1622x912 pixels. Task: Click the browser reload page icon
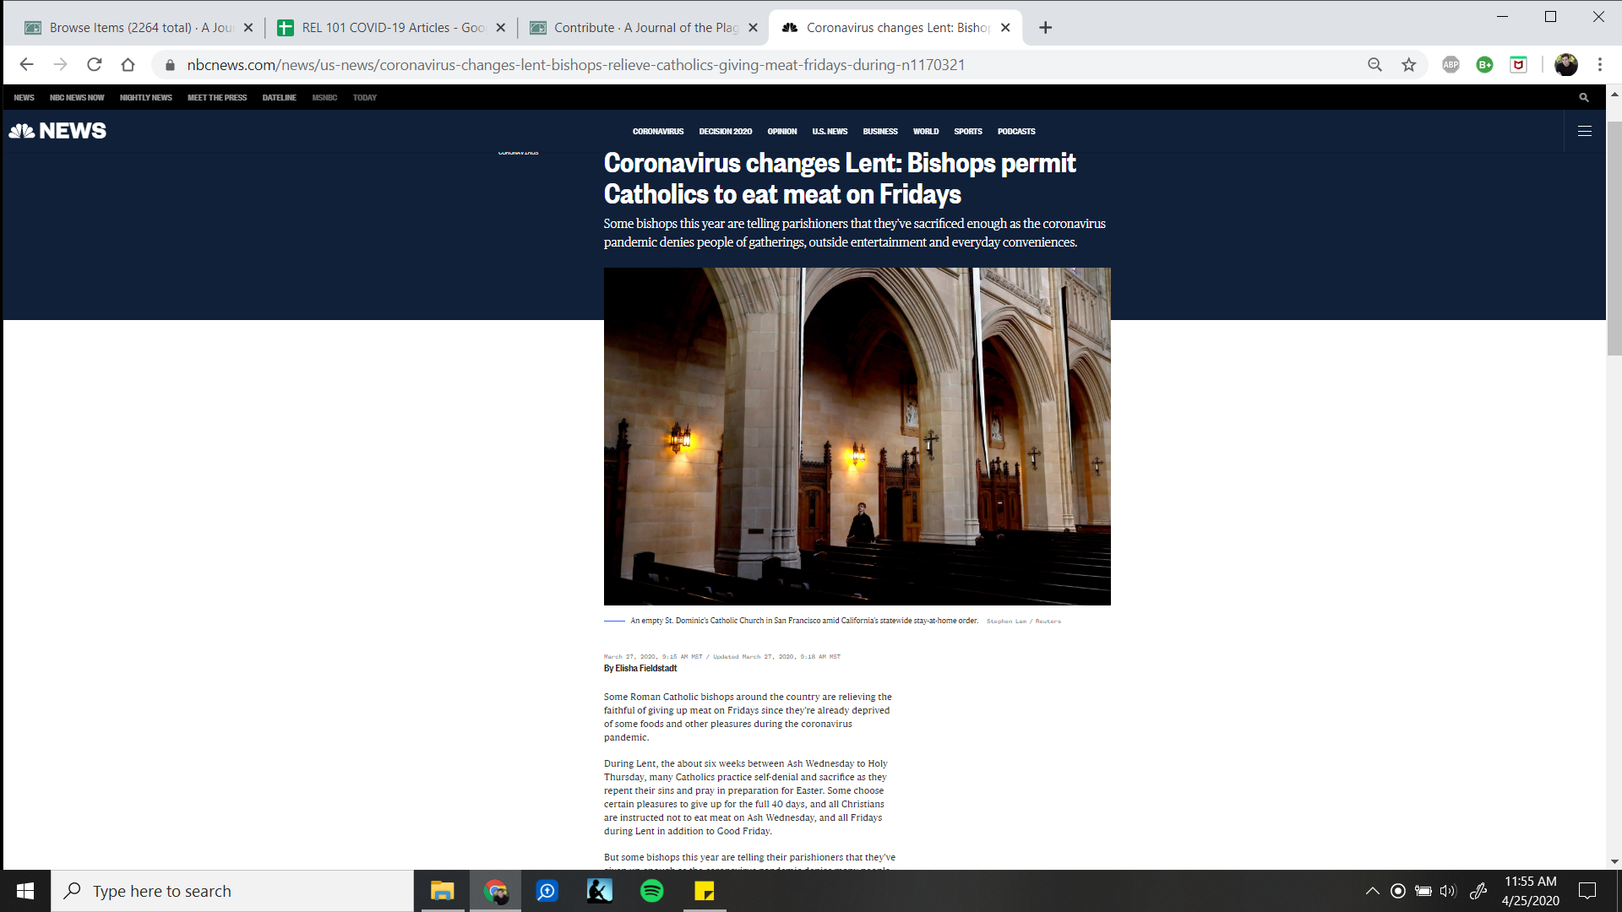pos(95,65)
